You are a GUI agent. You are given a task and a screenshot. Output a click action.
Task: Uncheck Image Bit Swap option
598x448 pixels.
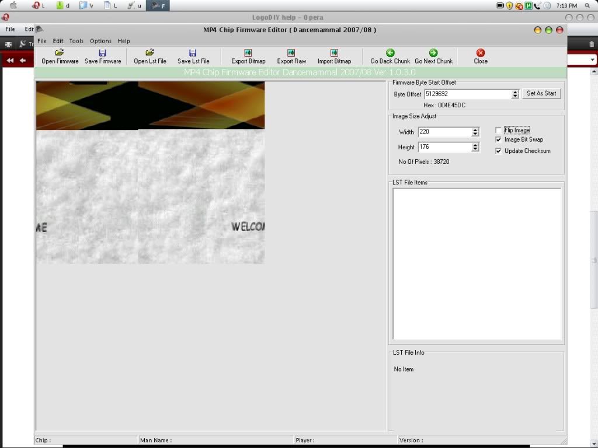pos(499,140)
